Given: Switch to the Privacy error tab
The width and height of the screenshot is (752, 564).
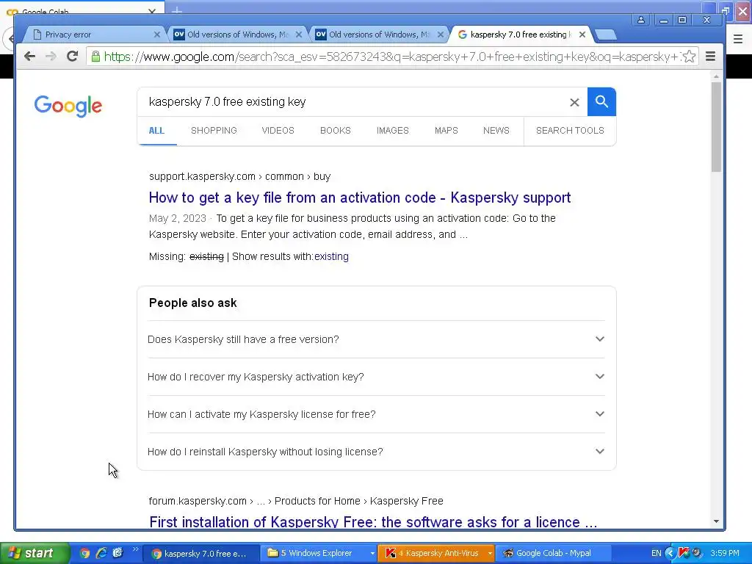Looking at the screenshot, I should (x=94, y=35).
